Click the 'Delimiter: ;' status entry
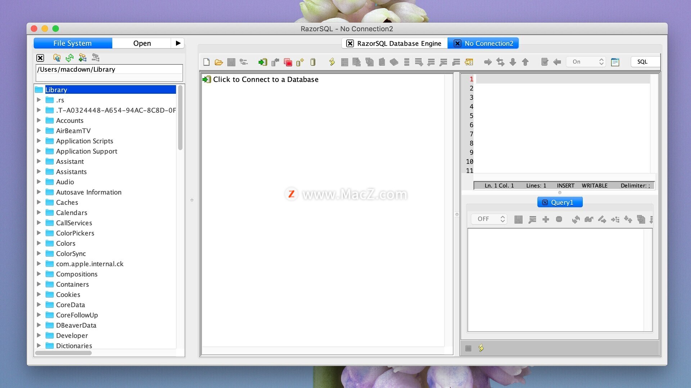Image resolution: width=691 pixels, height=388 pixels. click(x=635, y=186)
